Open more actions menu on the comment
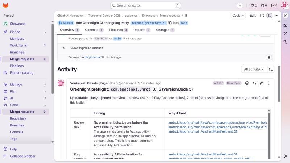The image size is (290, 163). 269,83
